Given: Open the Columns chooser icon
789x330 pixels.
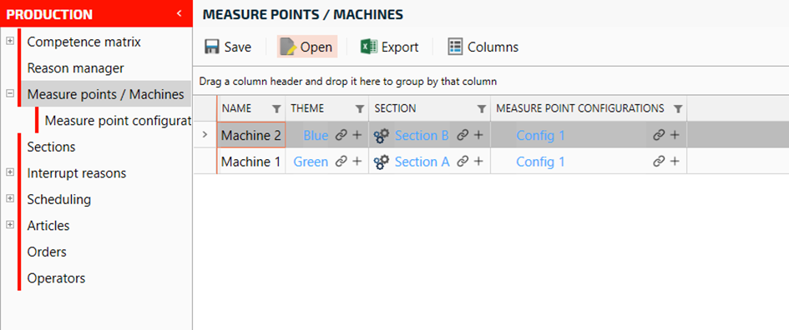Looking at the screenshot, I should click(x=455, y=47).
